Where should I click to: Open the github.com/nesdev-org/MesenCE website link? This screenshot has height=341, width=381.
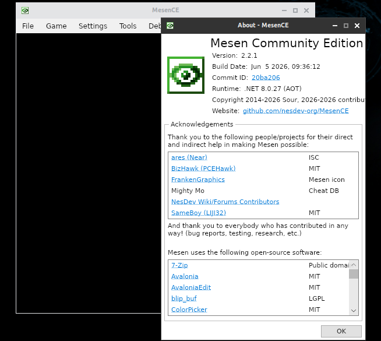pos(296,111)
